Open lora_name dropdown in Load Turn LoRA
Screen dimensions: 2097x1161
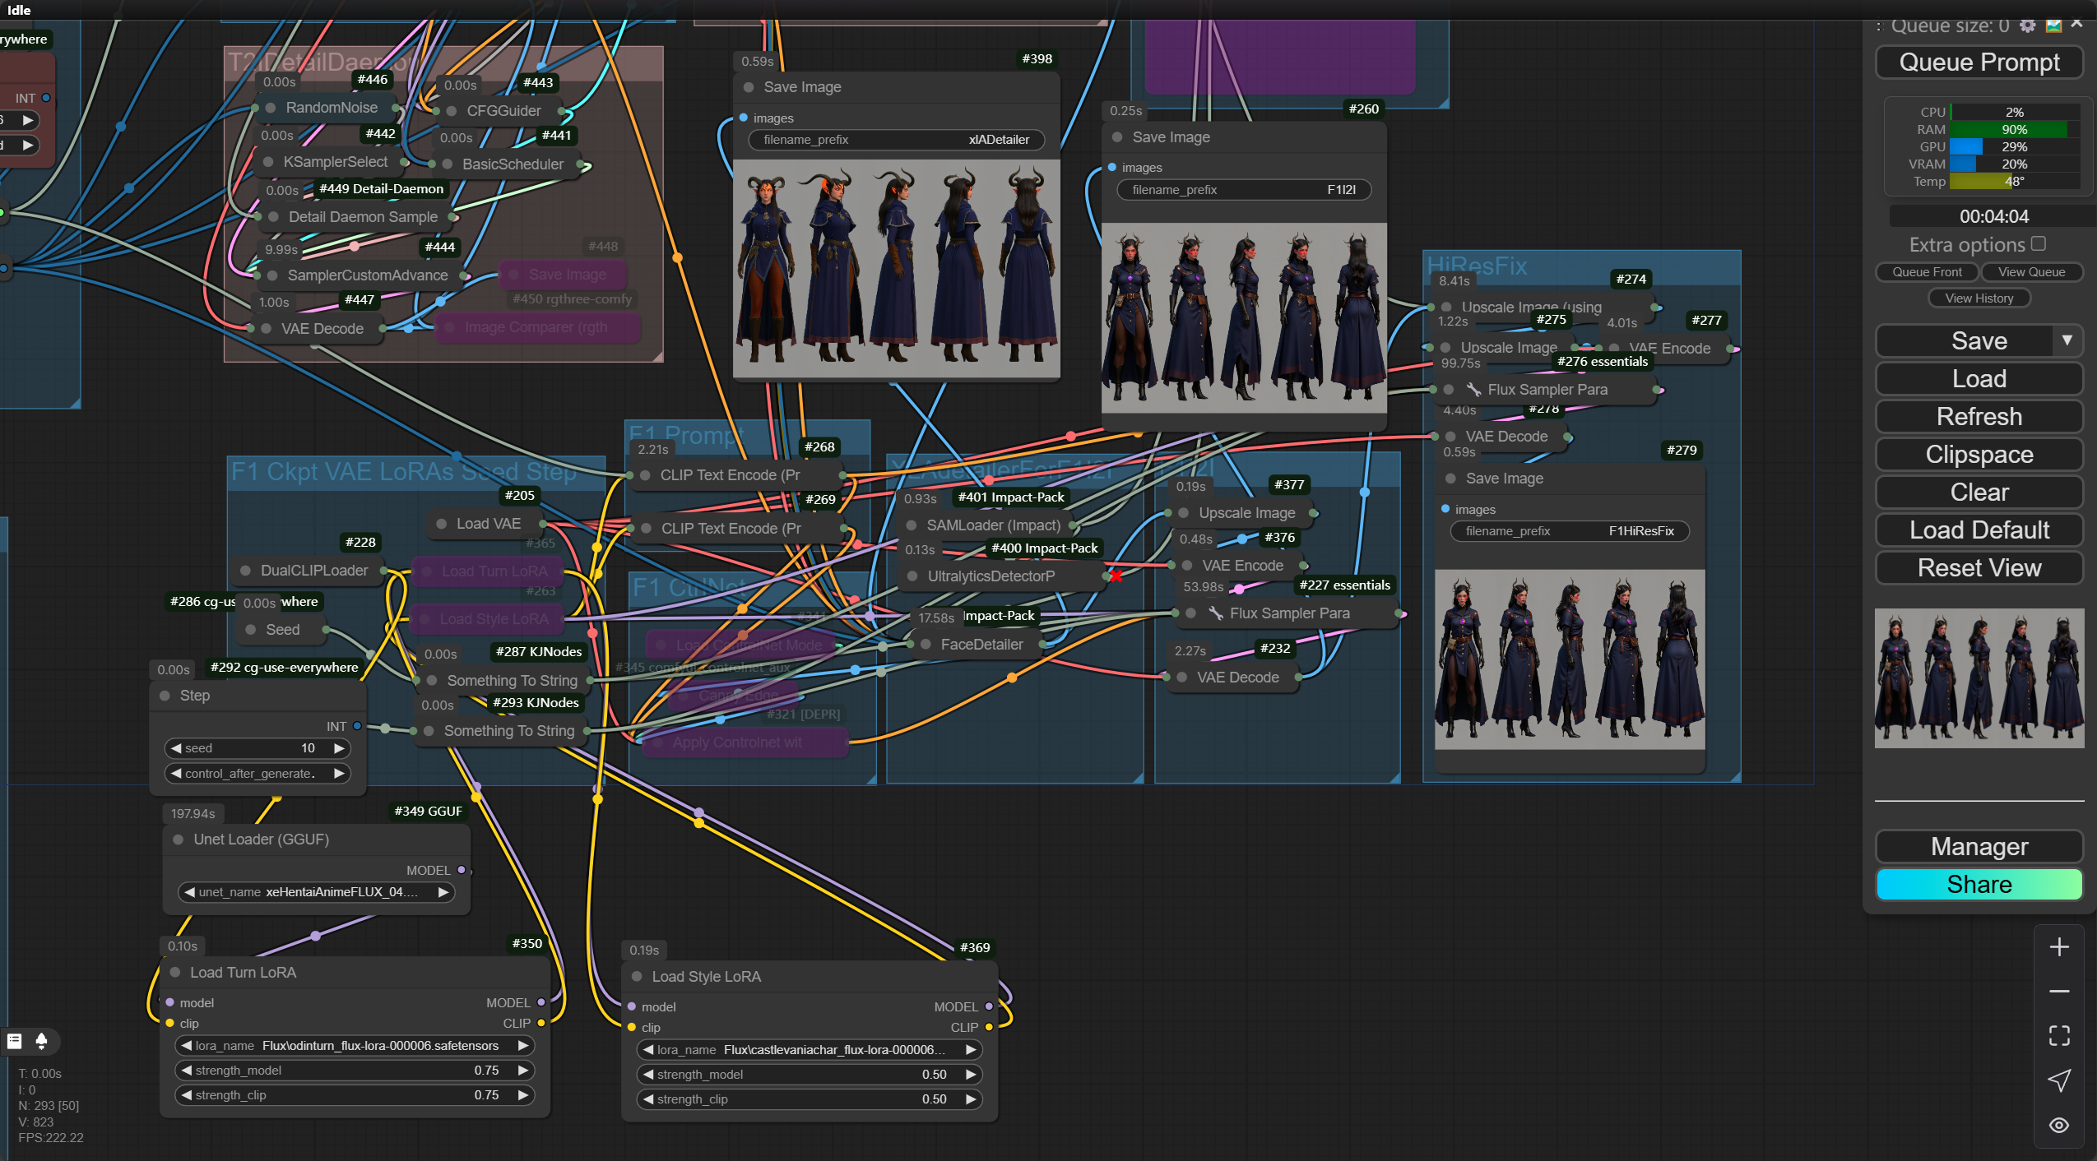(x=354, y=1046)
